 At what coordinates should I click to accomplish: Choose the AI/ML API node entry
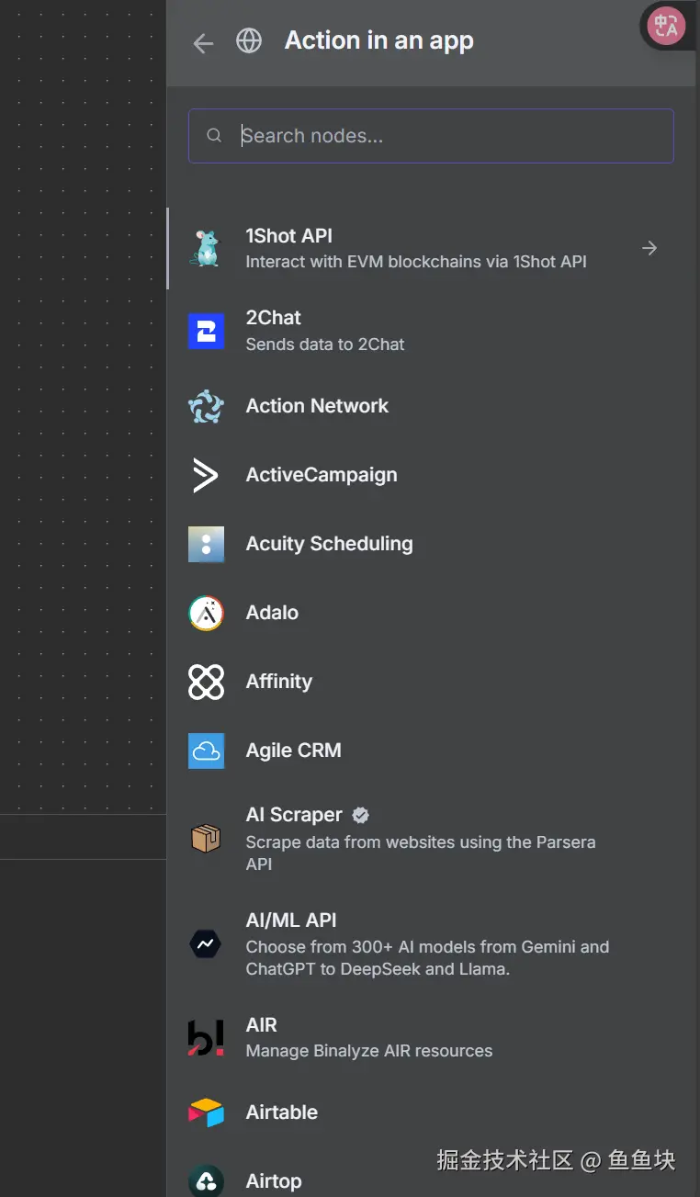(x=290, y=920)
